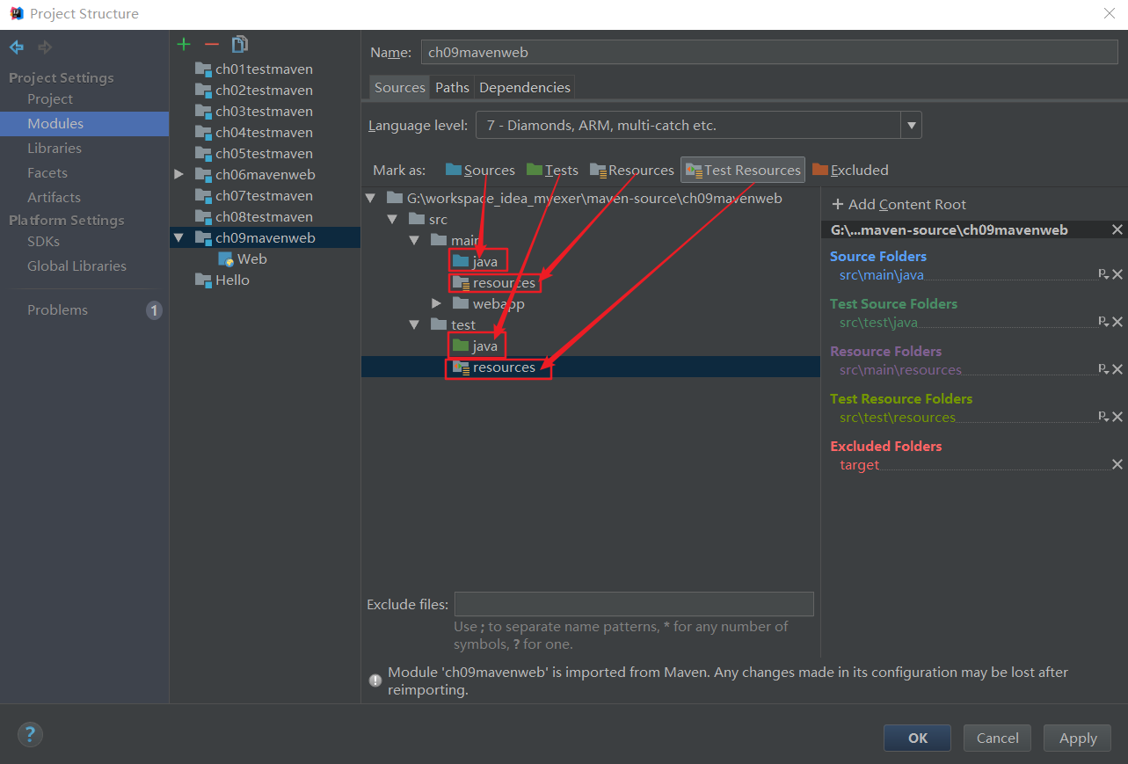Image resolution: width=1128 pixels, height=764 pixels.
Task: Open the Dependencies tab
Action: 525,87
